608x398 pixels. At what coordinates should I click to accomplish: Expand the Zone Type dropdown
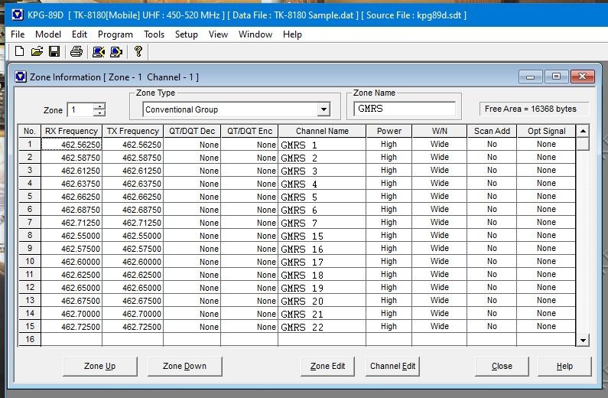pos(324,109)
